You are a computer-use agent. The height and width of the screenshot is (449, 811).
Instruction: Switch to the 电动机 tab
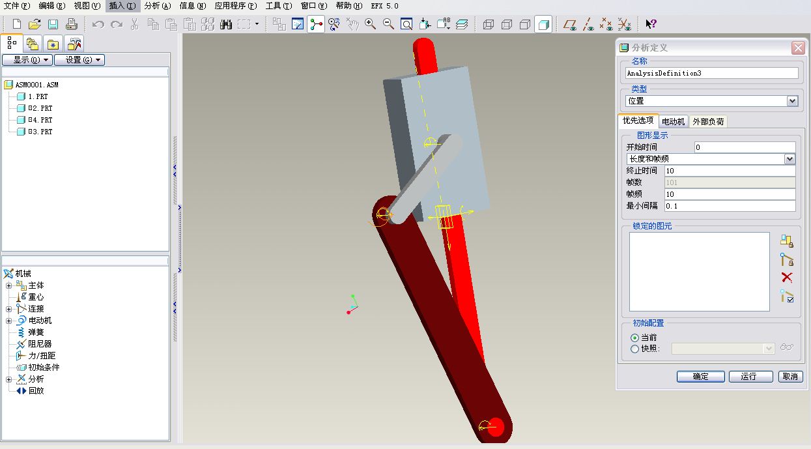point(673,122)
